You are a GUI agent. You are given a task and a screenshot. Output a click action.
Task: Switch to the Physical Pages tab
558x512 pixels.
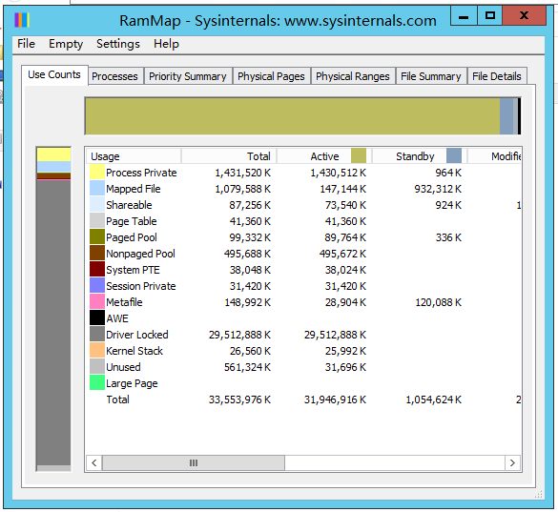271,76
